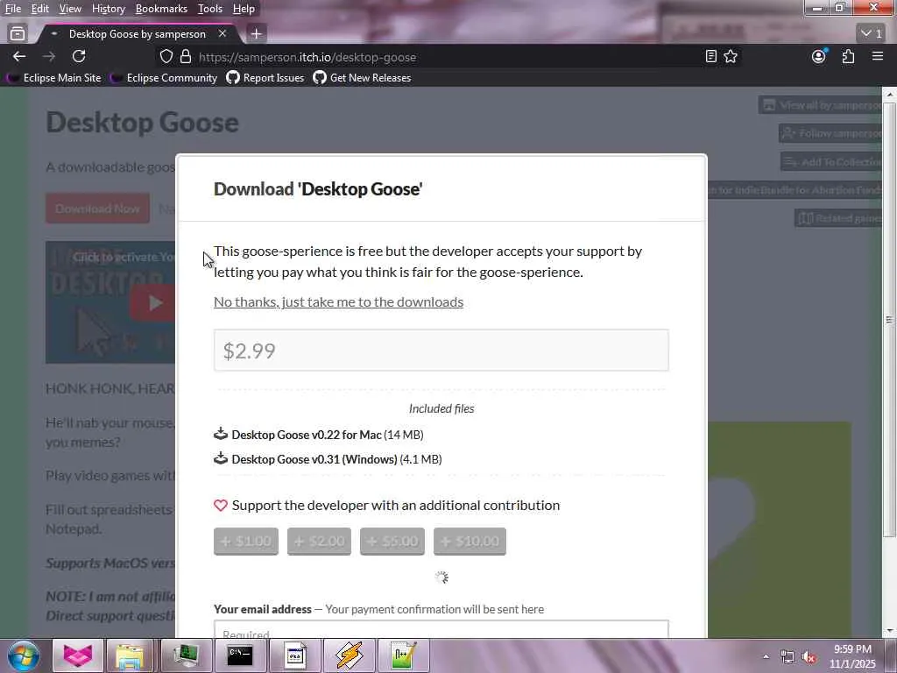Open Winamp lightning icon in taskbar
Viewport: 897px width, 673px height.
[x=349, y=655]
